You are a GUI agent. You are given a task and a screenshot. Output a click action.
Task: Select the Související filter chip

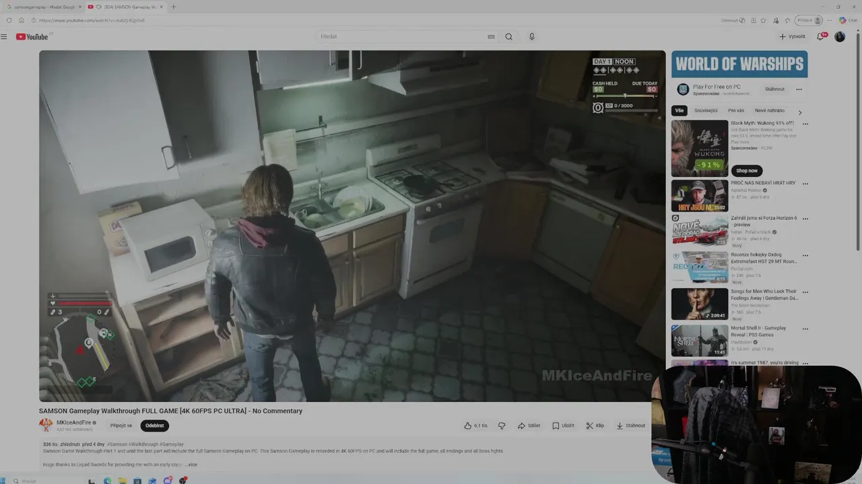706,110
